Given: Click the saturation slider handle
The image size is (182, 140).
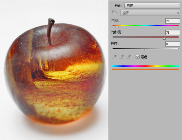Looking at the screenshot, I should pyautogui.click(x=164, y=38).
